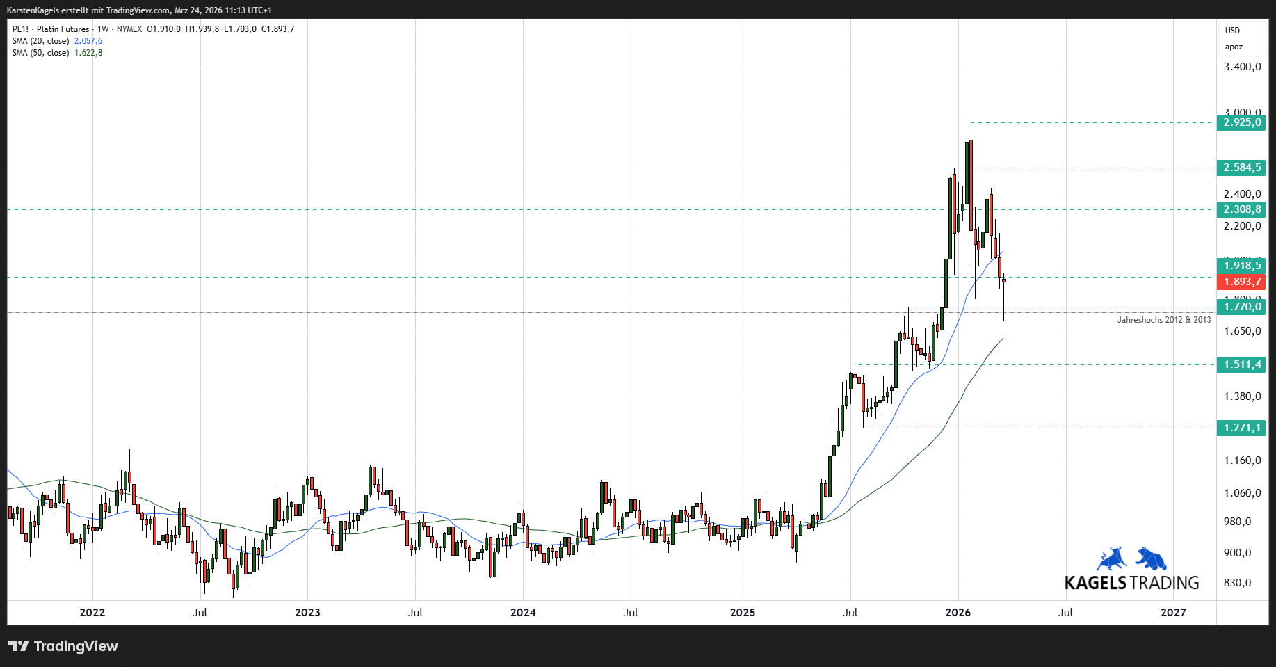Toggle the SMA (50, close) indicator legend
Screen dimensions: 1276x667
40,53
